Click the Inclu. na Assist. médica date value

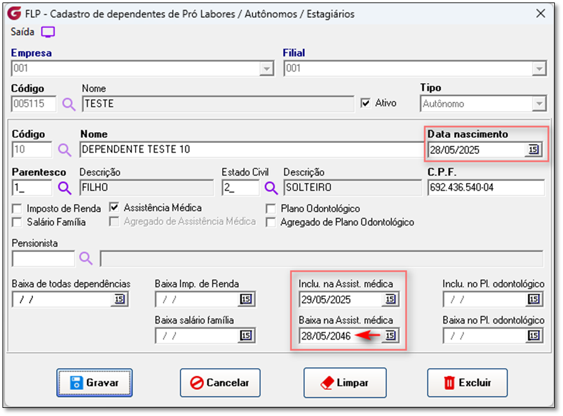click(x=327, y=299)
